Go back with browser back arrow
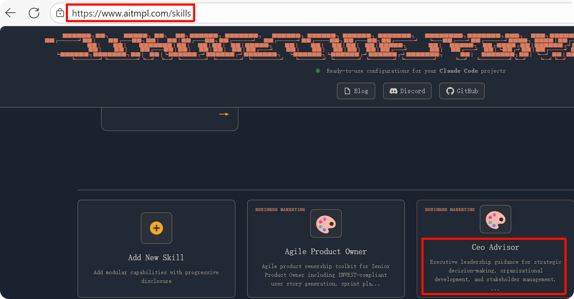The height and width of the screenshot is (299, 574). (x=10, y=13)
